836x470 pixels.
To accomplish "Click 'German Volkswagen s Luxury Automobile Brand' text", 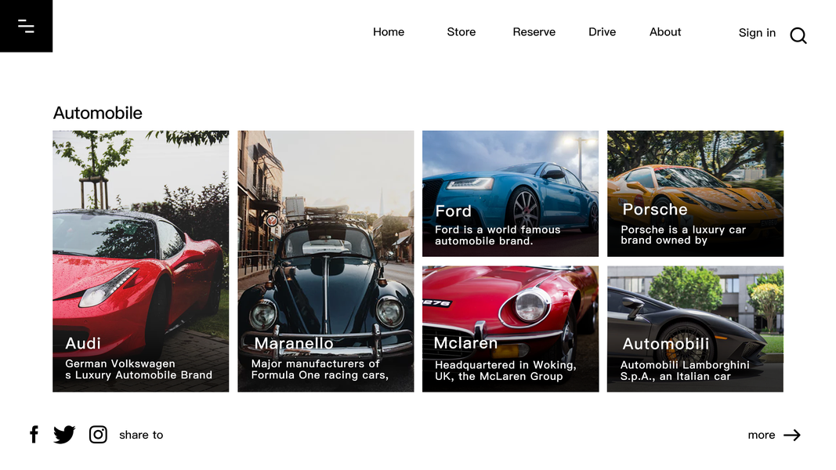I will [x=139, y=369].
